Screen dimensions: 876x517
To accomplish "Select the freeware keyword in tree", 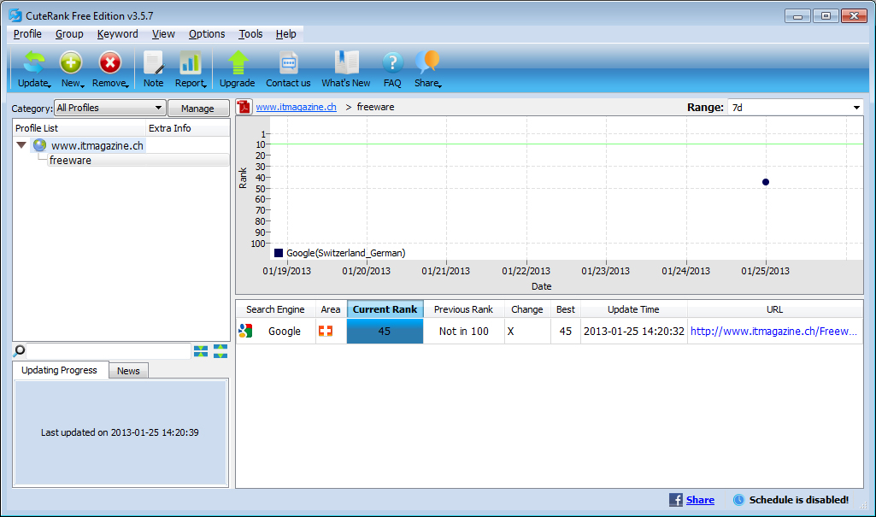I will [x=70, y=161].
